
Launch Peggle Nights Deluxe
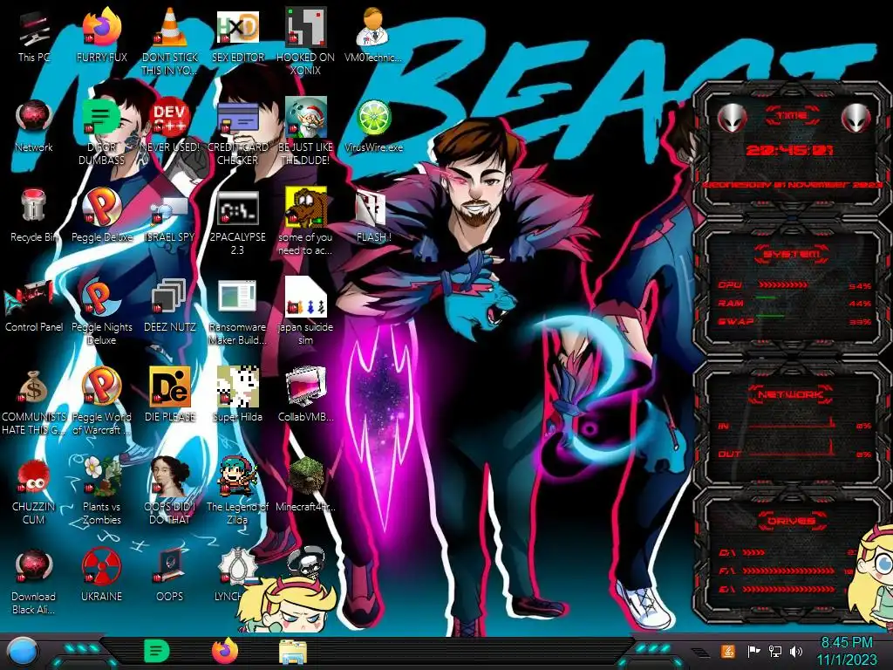102,297
